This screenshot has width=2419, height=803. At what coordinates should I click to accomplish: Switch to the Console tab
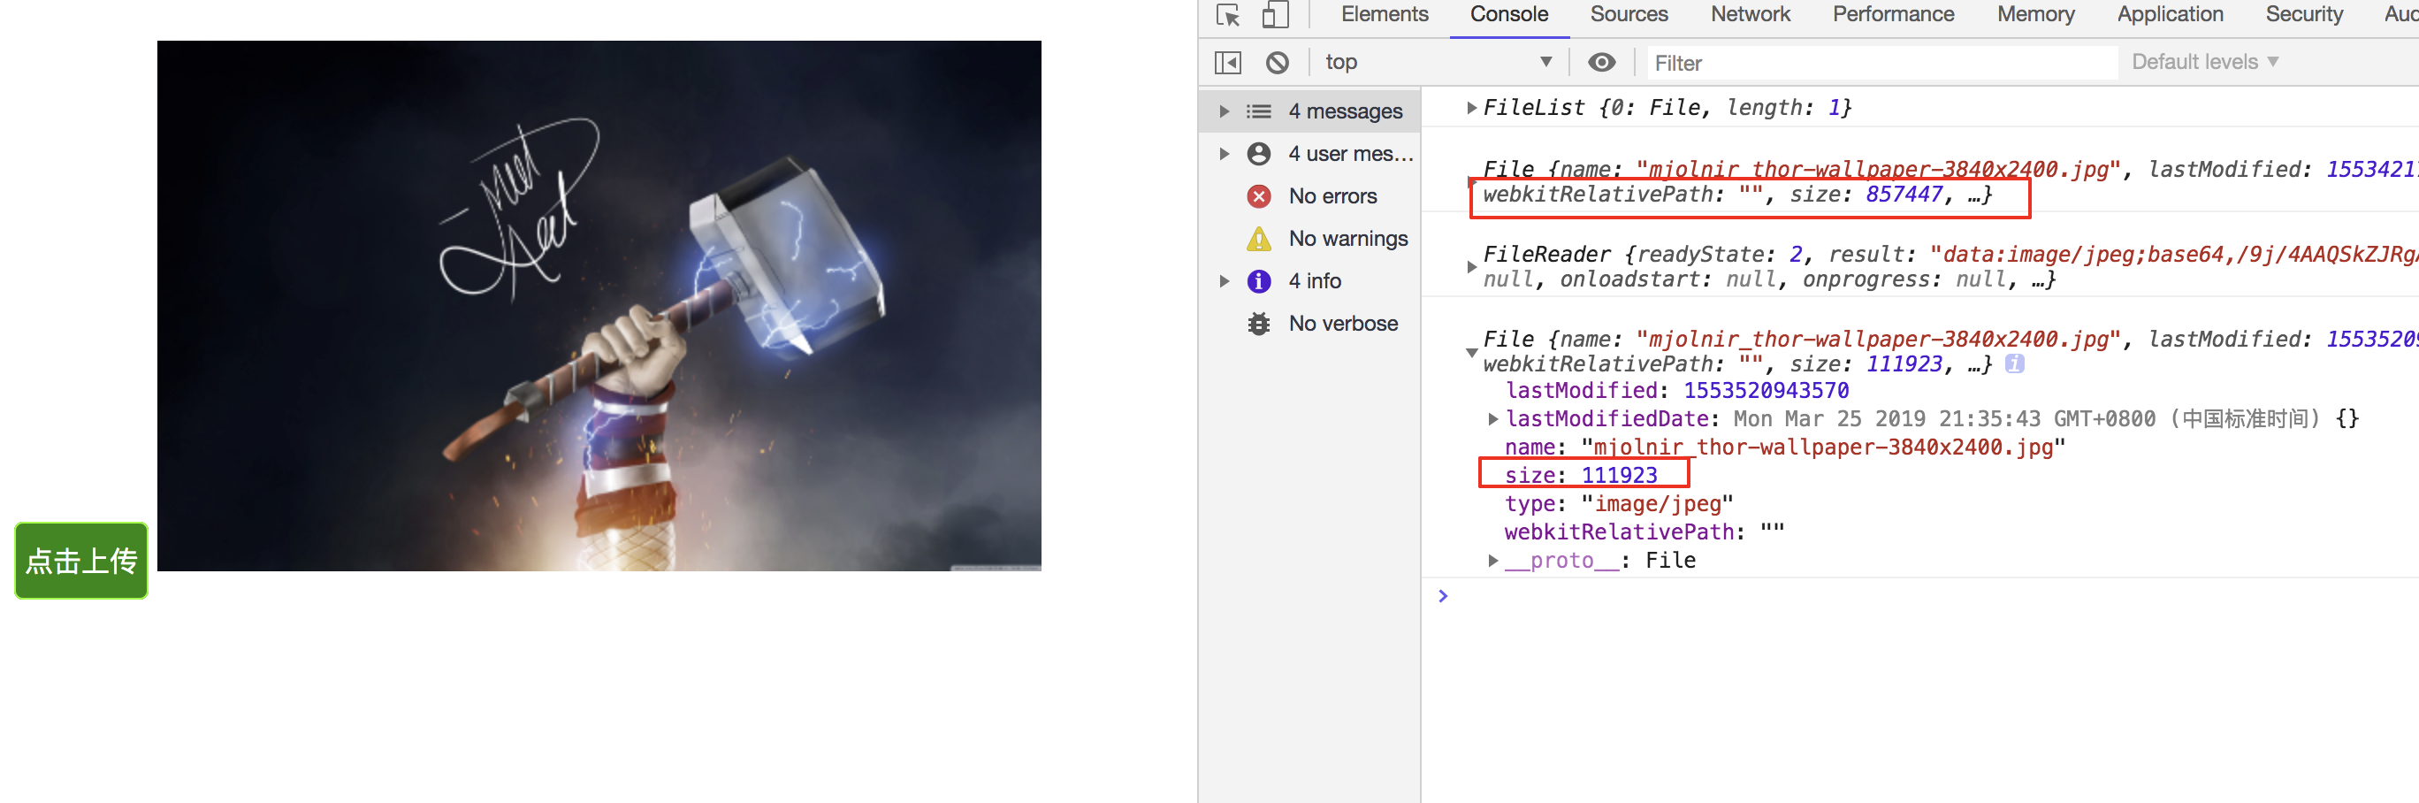point(1508,15)
